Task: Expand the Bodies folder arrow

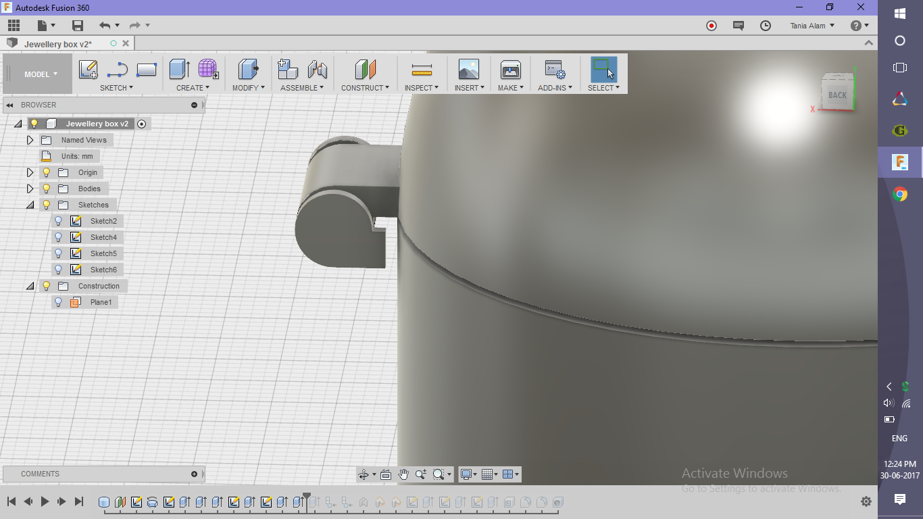Action: (x=30, y=189)
